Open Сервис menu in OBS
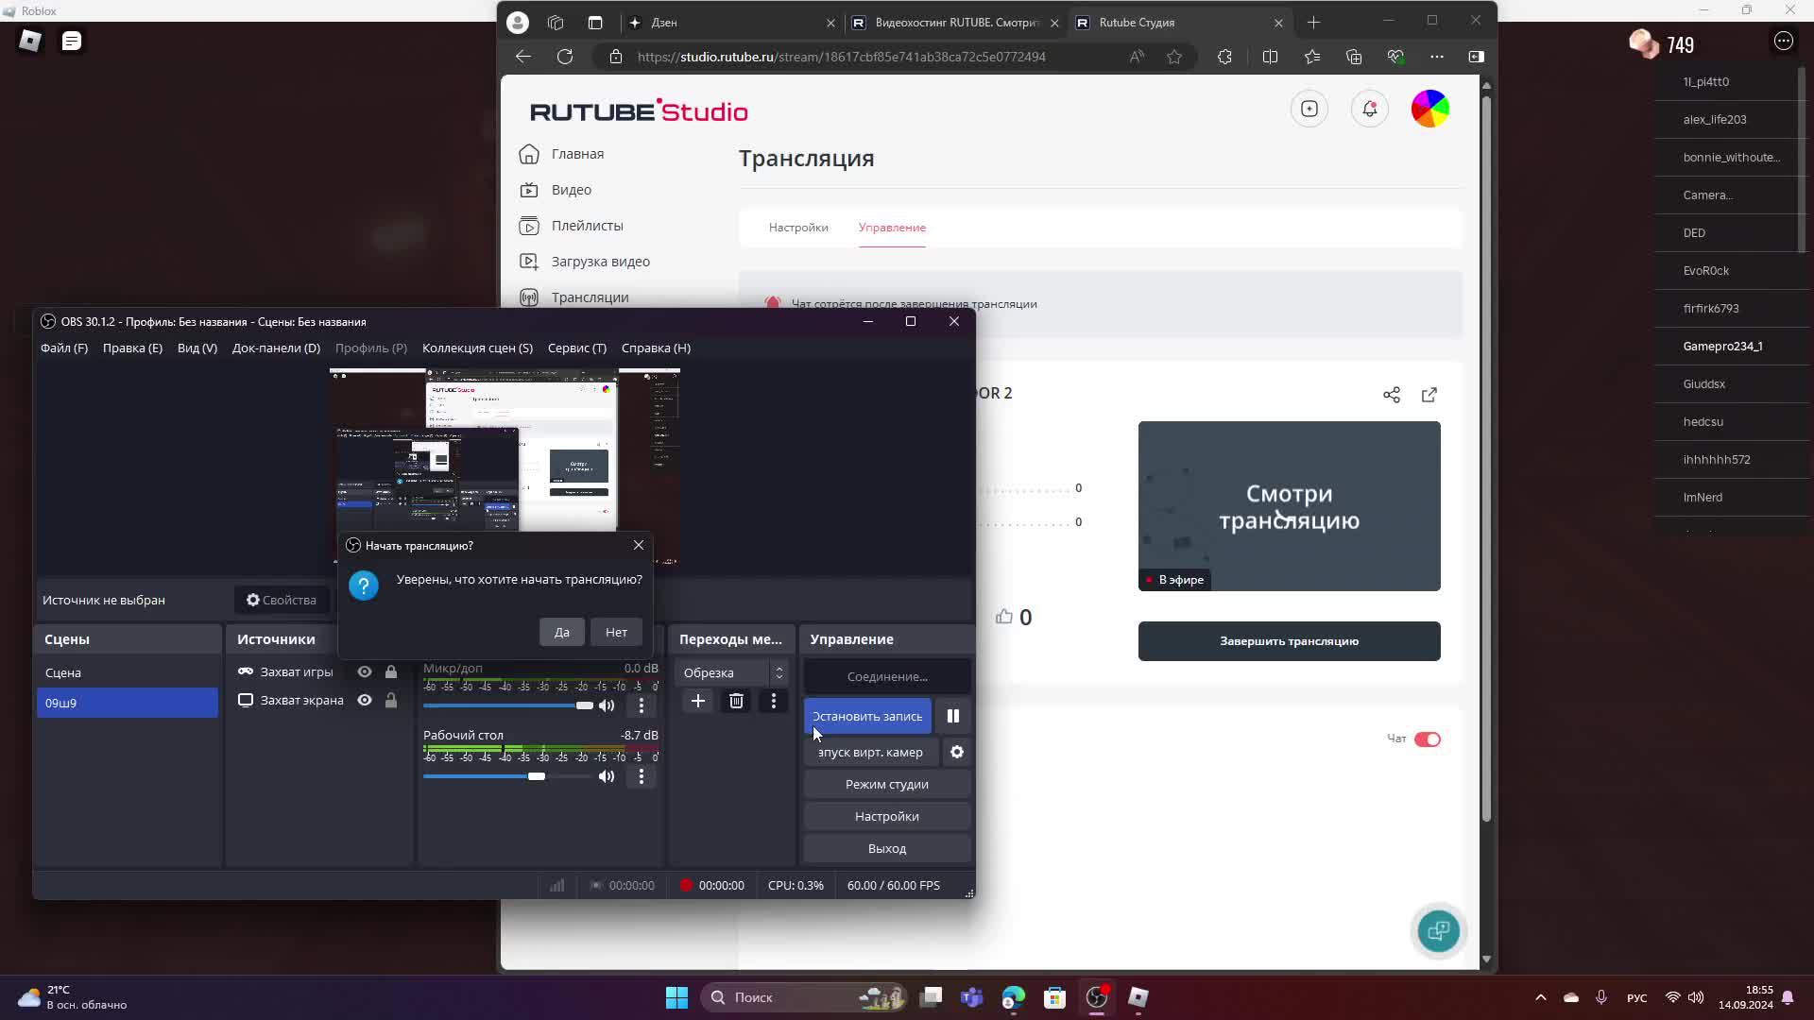The width and height of the screenshot is (1814, 1020). (577, 348)
